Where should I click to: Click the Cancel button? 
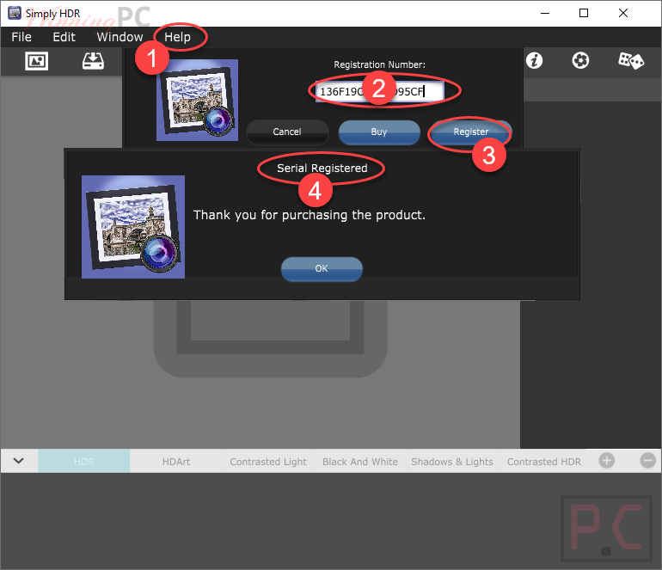click(287, 132)
